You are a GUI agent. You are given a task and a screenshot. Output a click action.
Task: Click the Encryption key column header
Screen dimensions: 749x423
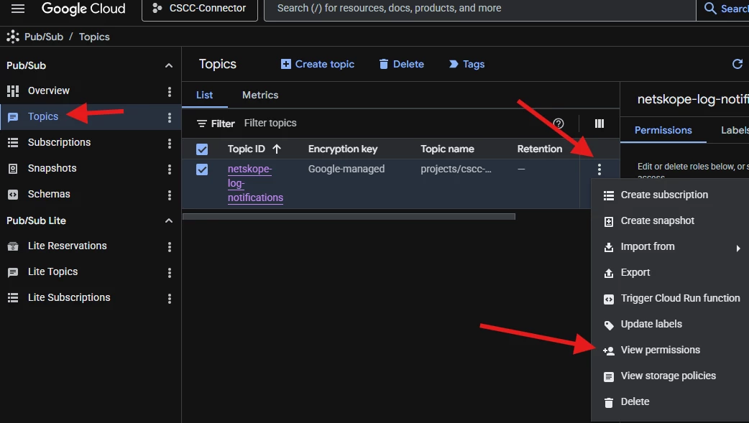click(x=343, y=149)
